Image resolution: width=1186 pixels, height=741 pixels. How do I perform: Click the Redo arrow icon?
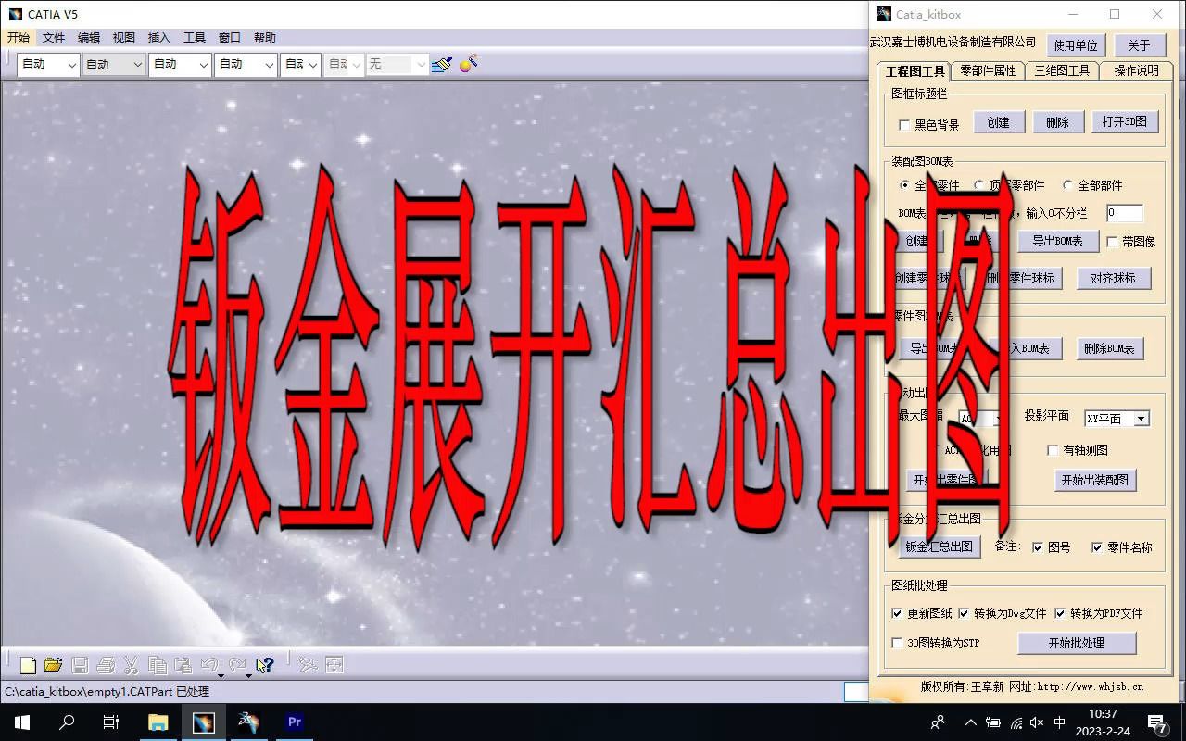coord(237,664)
